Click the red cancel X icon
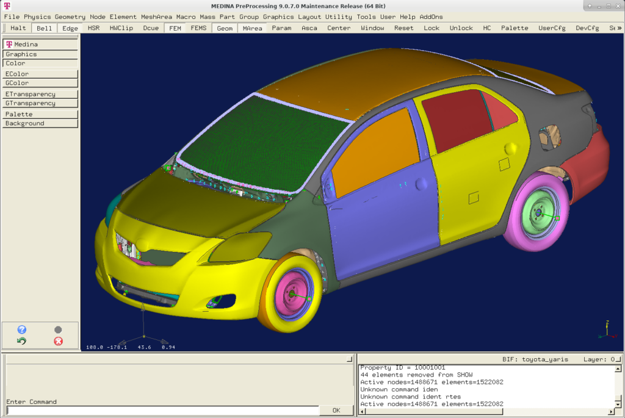The height and width of the screenshot is (418, 625). (58, 341)
